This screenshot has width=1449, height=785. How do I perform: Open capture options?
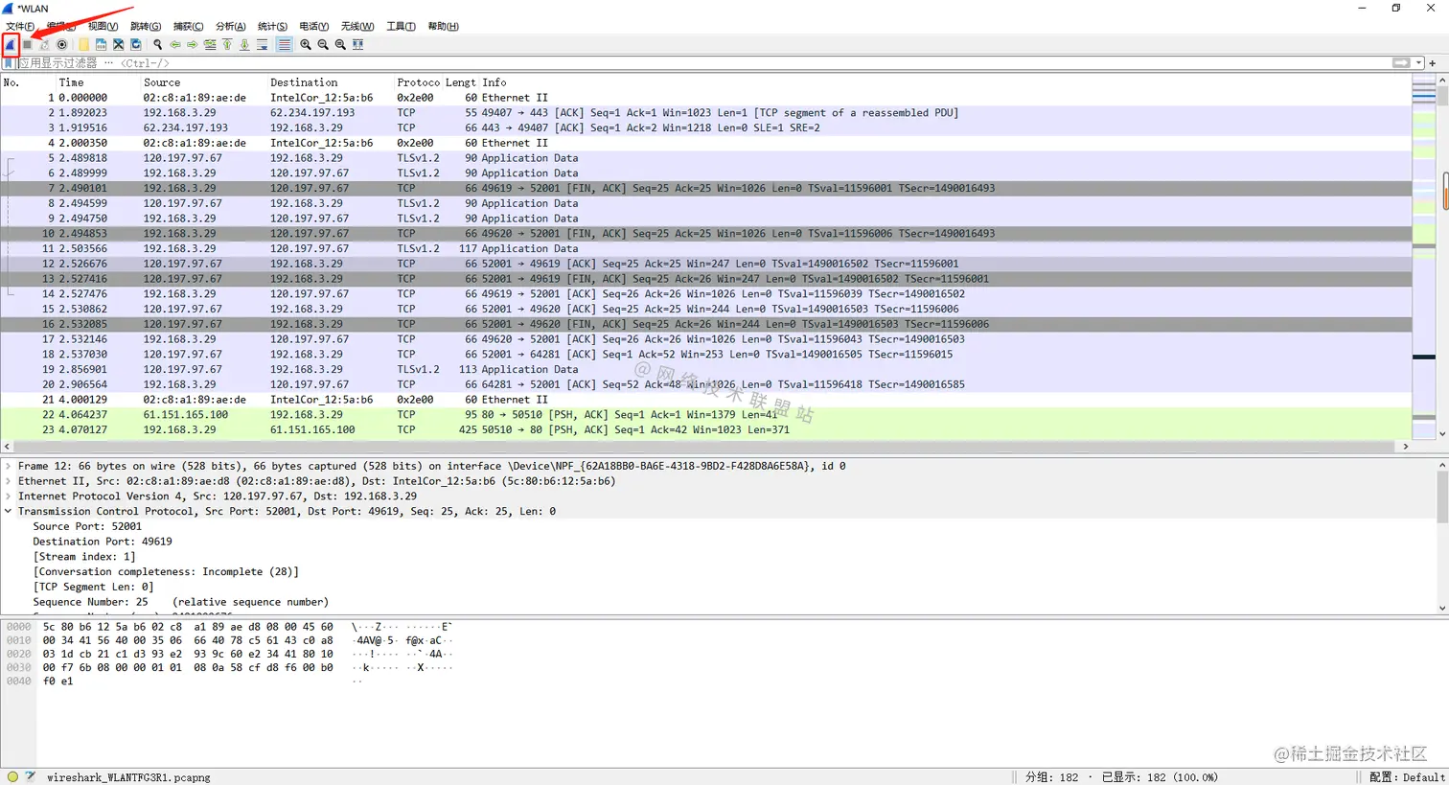click(62, 44)
